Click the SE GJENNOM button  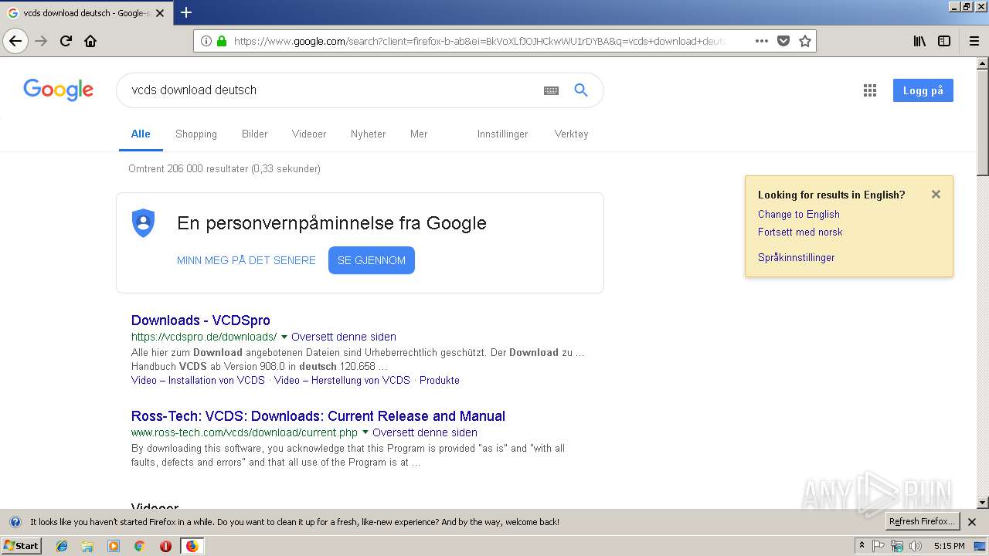372,260
